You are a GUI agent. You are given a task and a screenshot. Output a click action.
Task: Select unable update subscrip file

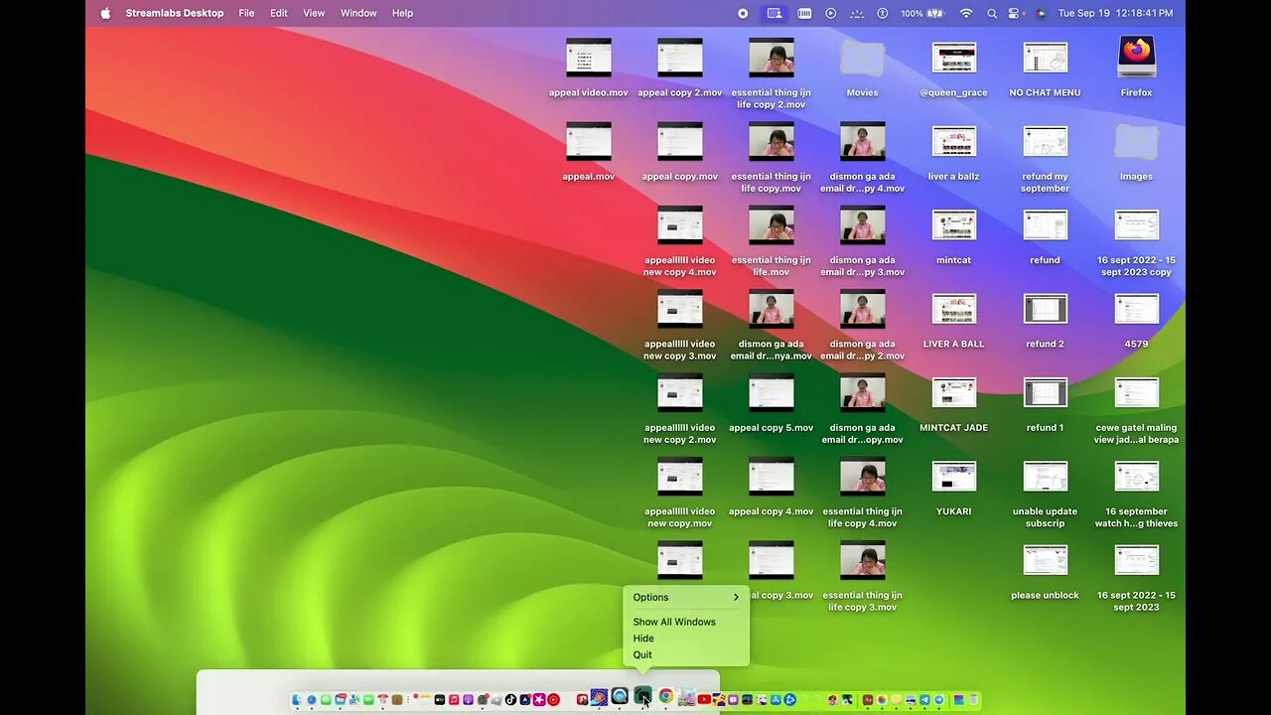click(x=1046, y=477)
